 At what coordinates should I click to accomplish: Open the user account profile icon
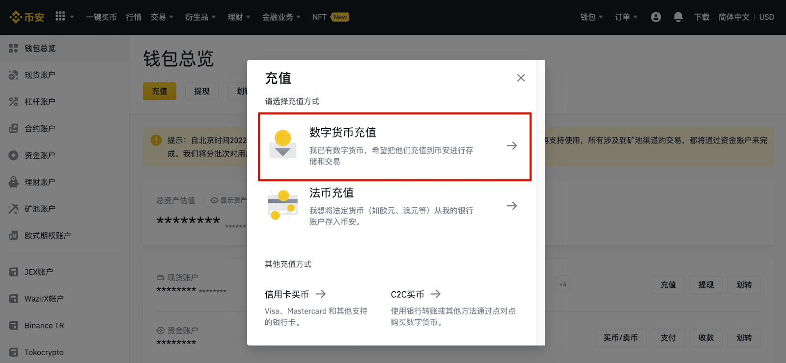coord(656,17)
